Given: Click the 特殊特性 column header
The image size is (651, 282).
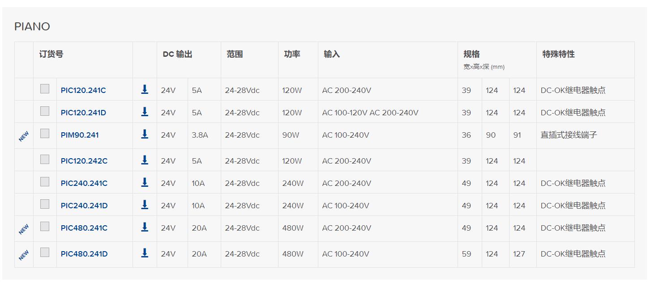Looking at the screenshot, I should point(558,54).
